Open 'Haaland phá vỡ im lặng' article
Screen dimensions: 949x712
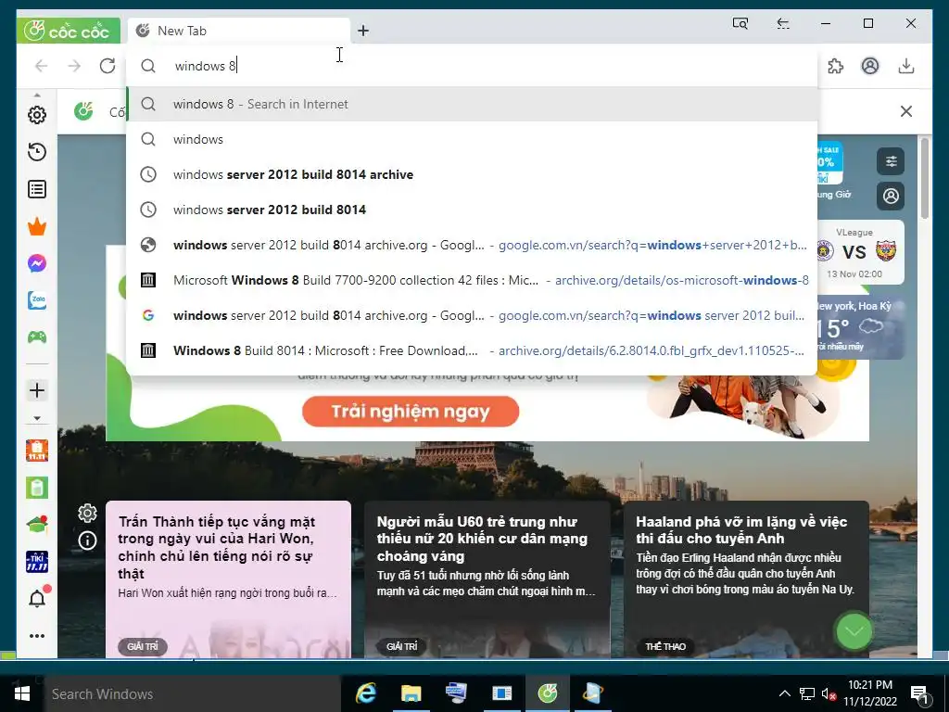(746, 578)
